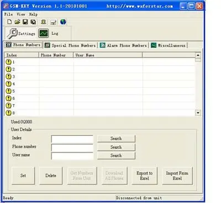Click the Index column header

click(x=22, y=55)
